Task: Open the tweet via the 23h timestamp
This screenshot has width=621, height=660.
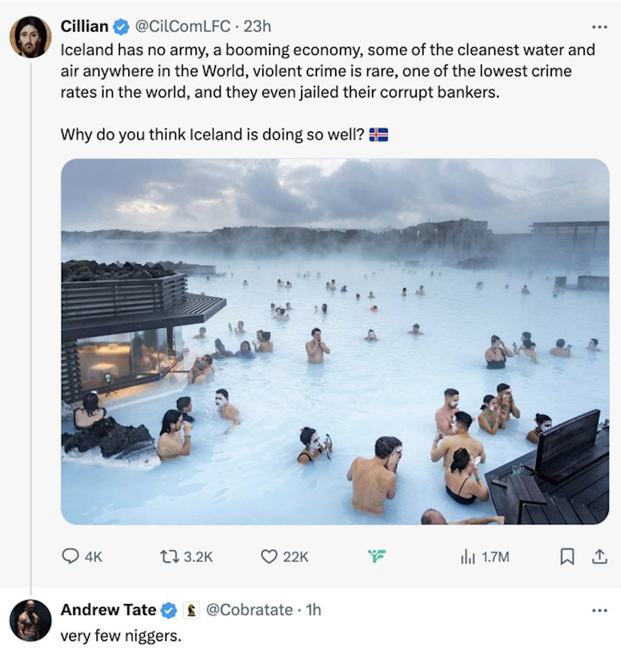Action: click(258, 26)
